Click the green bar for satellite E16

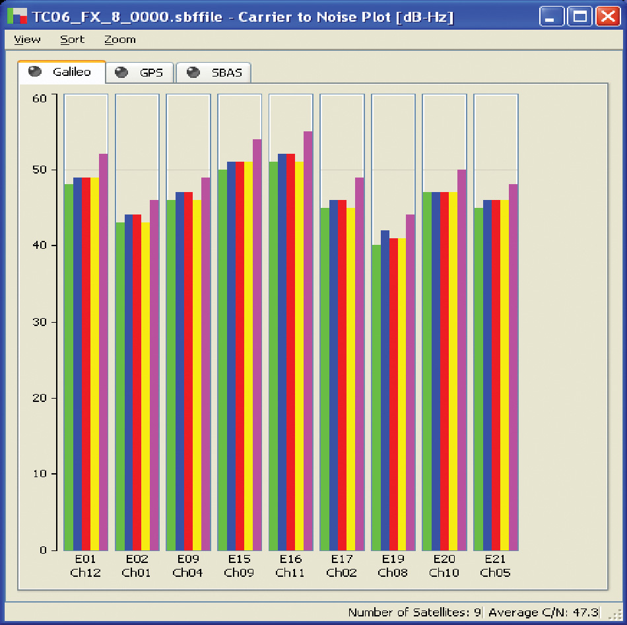273,356
